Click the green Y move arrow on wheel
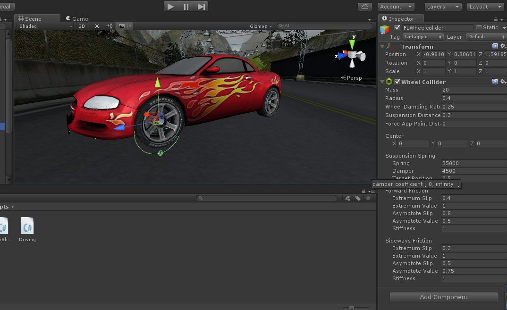This screenshot has width=507, height=310. (x=158, y=83)
